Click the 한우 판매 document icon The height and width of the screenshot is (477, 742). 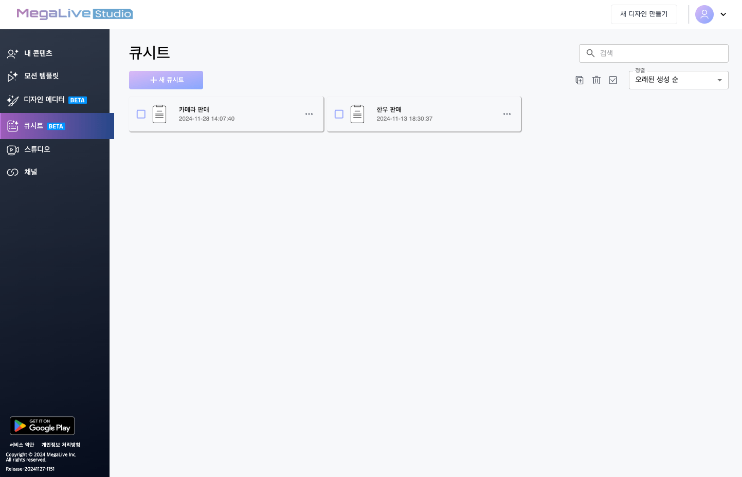tap(357, 114)
